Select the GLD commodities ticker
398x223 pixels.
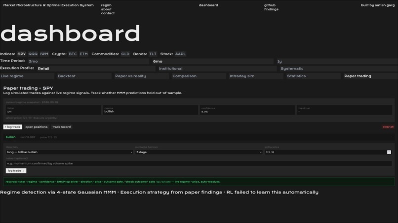(x=125, y=54)
